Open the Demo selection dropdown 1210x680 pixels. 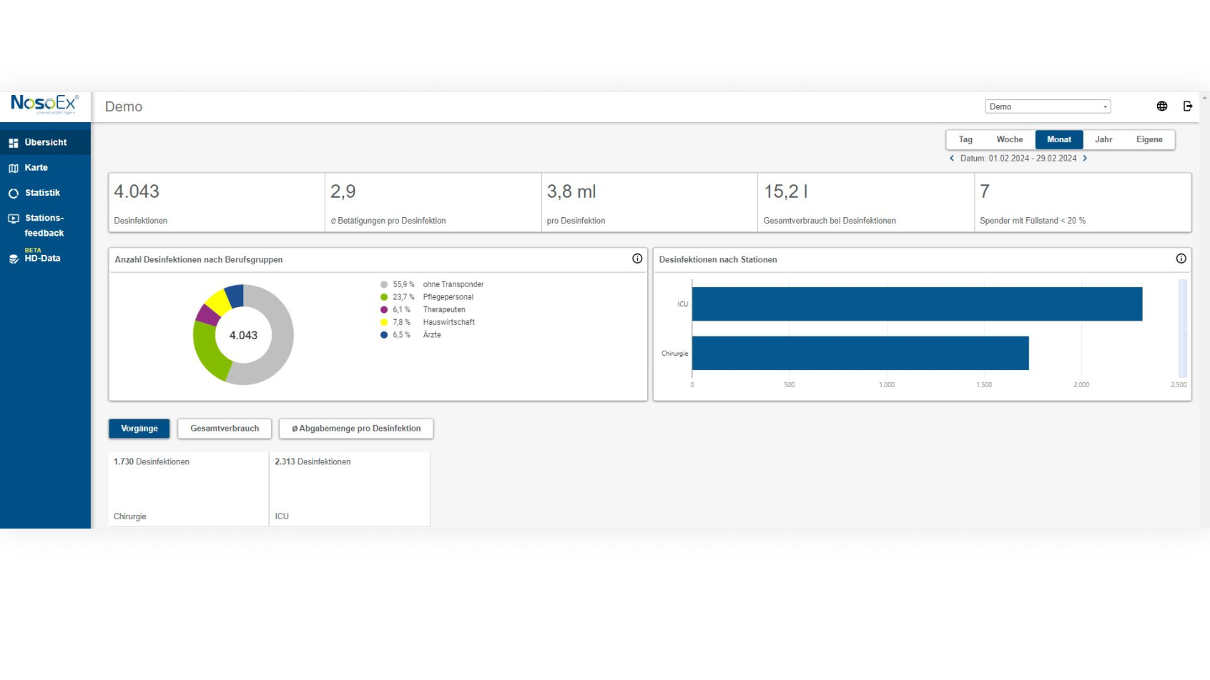click(x=1047, y=106)
